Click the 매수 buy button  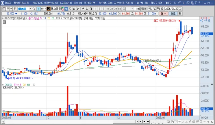(163, 13)
